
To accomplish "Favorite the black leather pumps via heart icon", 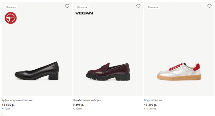I will pyautogui.click(x=67, y=6).
